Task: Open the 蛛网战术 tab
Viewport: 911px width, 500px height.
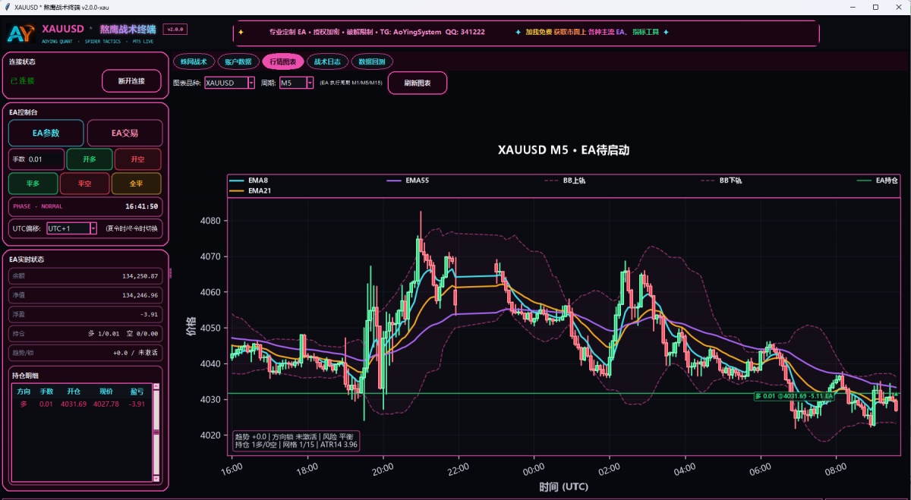Action: [194, 61]
